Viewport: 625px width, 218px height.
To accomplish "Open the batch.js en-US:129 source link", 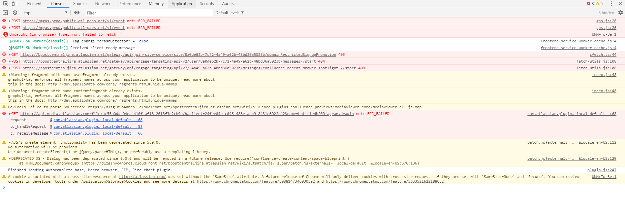I will click(572, 158).
